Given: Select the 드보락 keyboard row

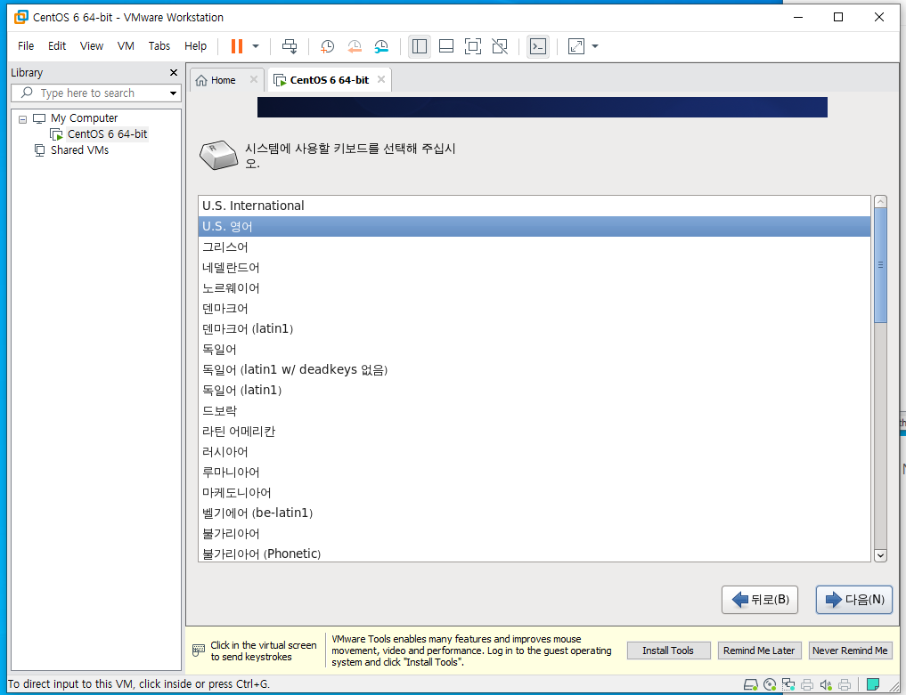Looking at the screenshot, I should [x=534, y=411].
